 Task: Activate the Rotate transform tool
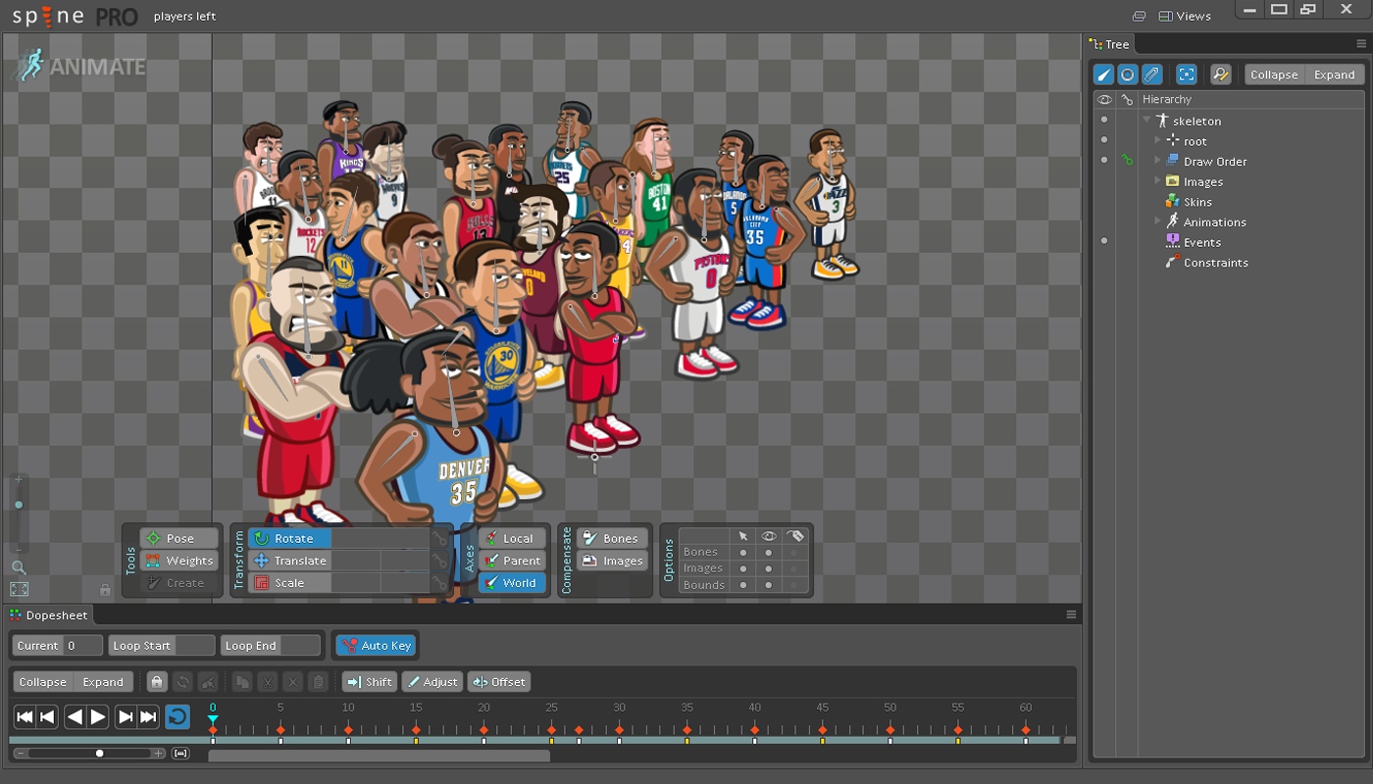coord(289,538)
